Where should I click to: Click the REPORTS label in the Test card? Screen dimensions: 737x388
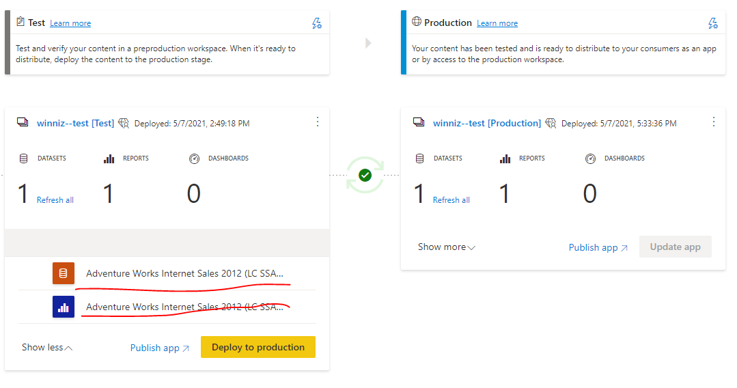(x=136, y=158)
